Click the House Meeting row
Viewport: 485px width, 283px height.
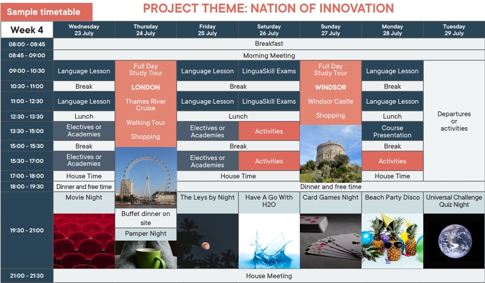click(269, 276)
